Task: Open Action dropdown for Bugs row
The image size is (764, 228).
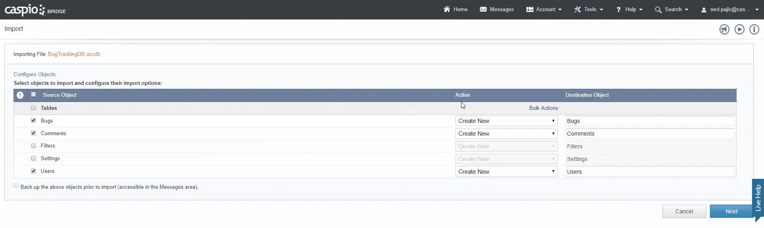Action: coord(506,121)
